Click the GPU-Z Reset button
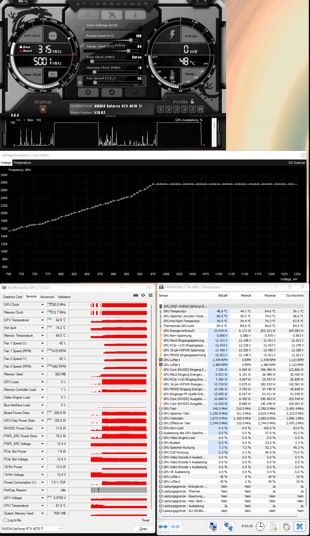 146,520
